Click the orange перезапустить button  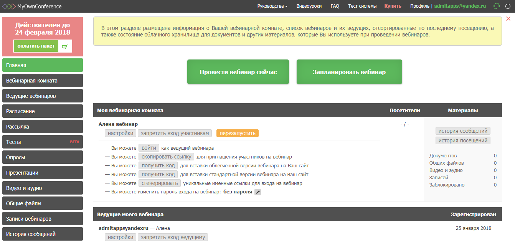(x=238, y=133)
